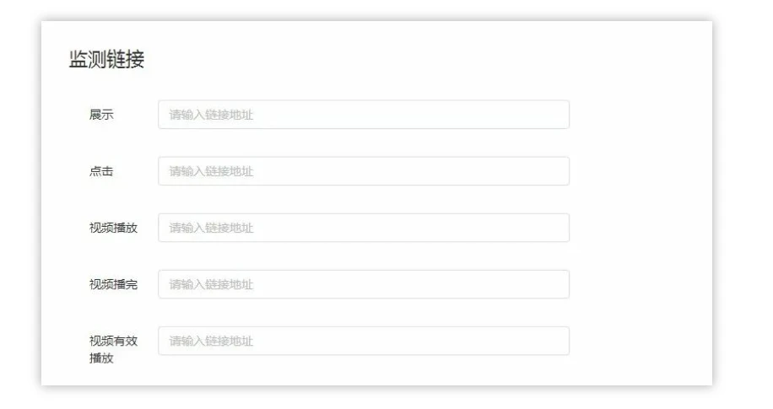773x409 pixels.
Task: Click the 请输入链接地址 placeholder beside 视频播完
Action: [211, 284]
